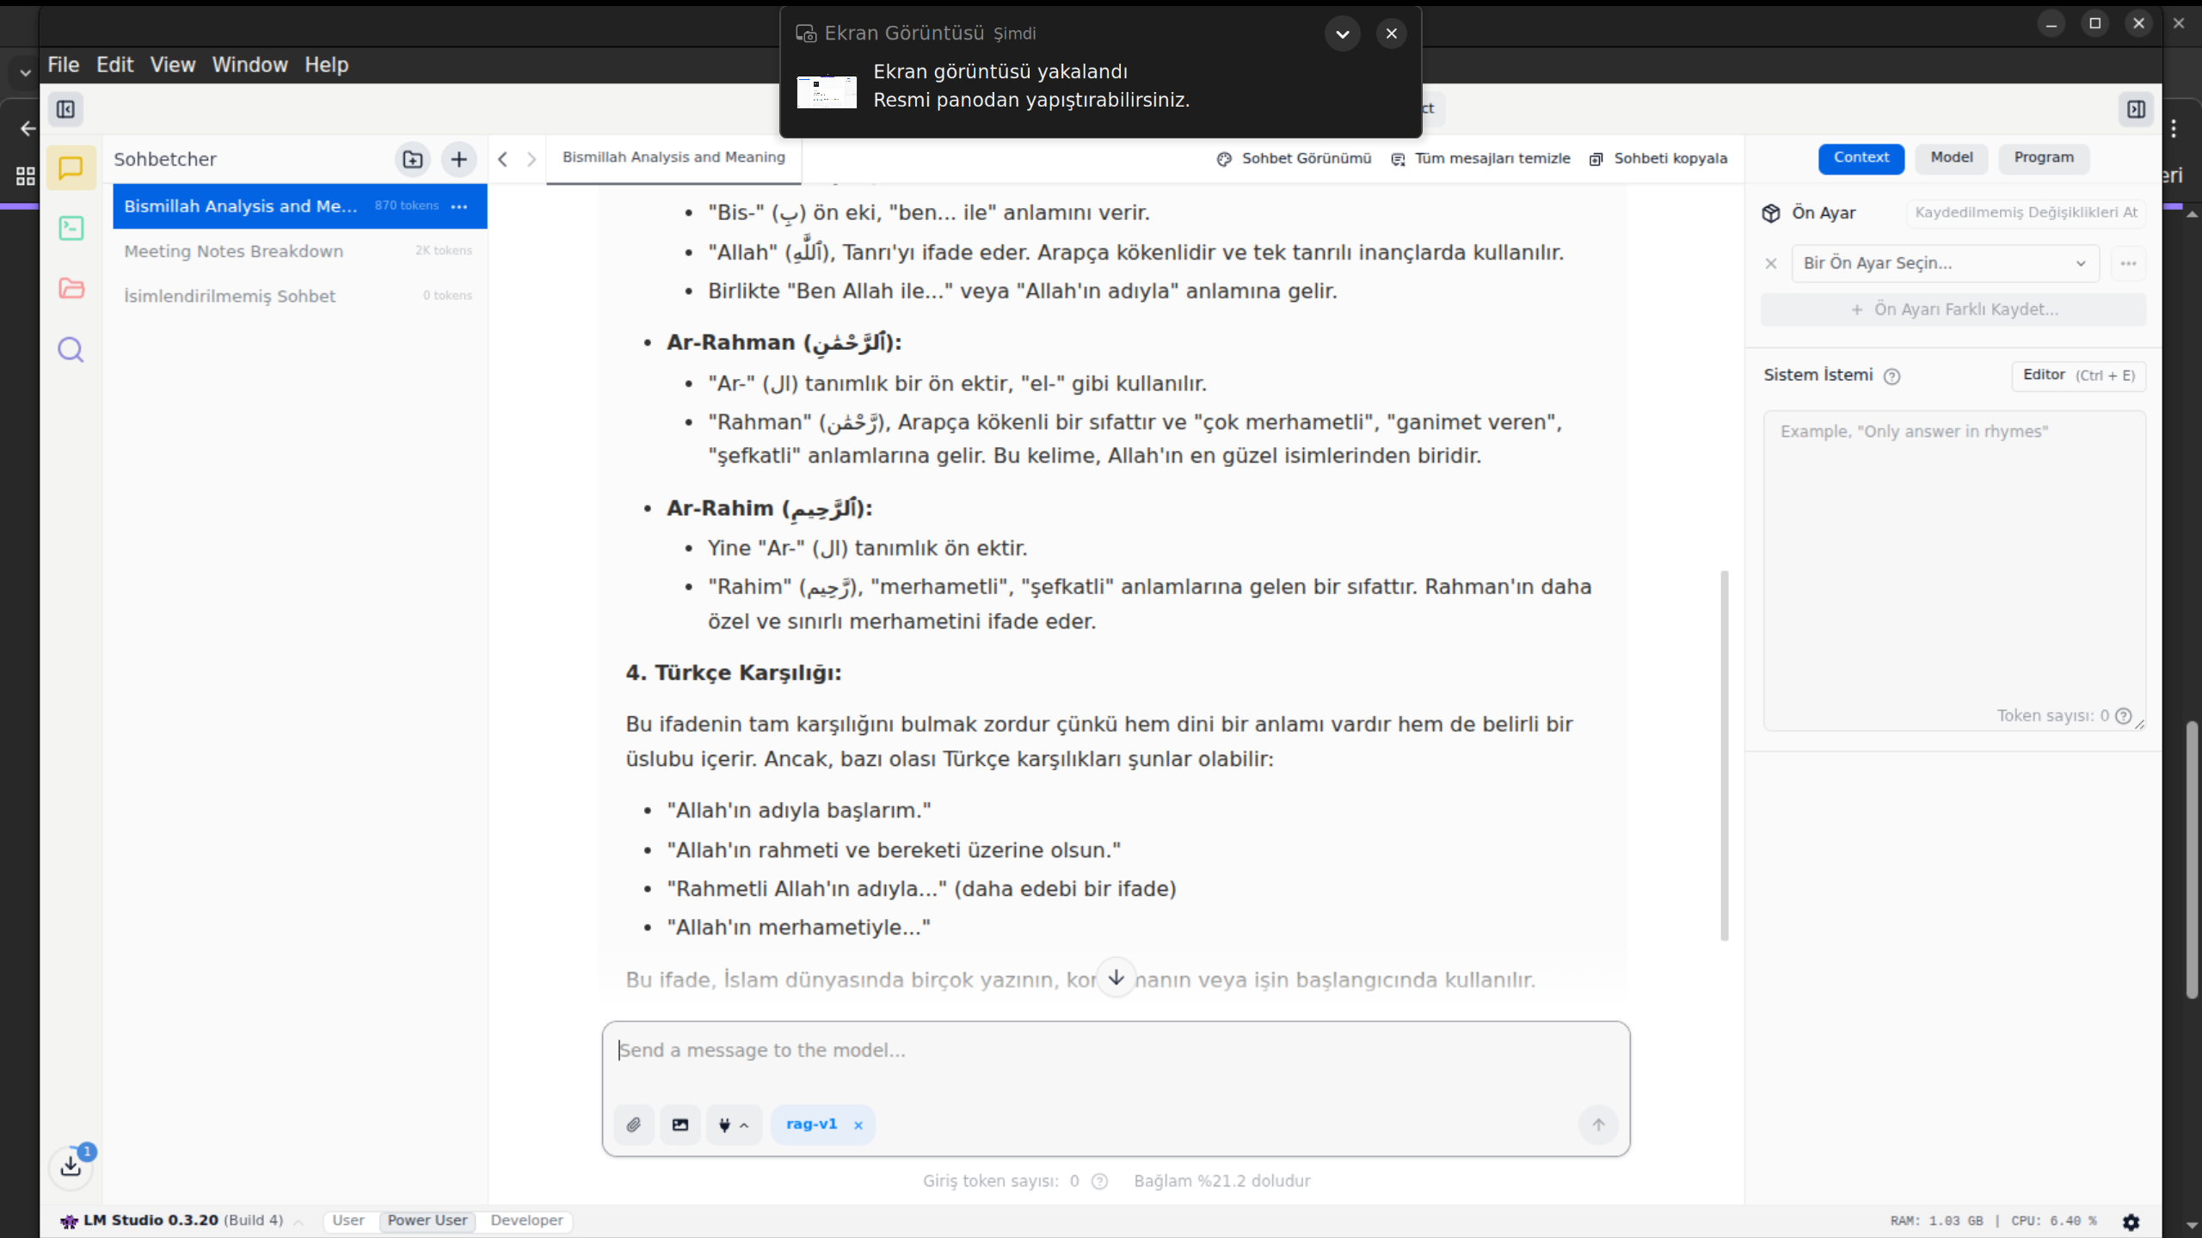Viewport: 2202px width, 1238px height.
Task: Switch to the Model tab
Action: click(x=1951, y=157)
